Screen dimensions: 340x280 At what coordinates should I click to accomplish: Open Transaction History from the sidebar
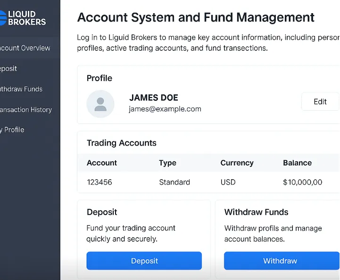[x=25, y=110]
